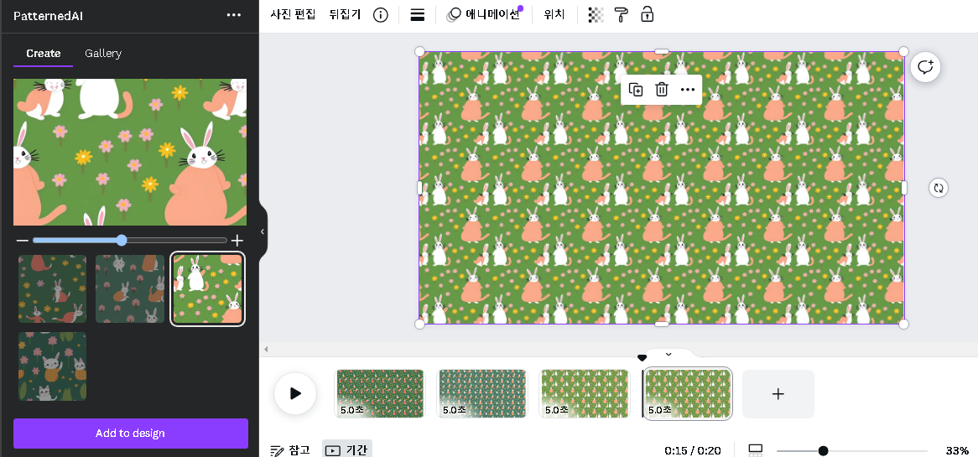Image resolution: width=978 pixels, height=457 pixels.
Task: Click the bottom-right corner resize handle
Action: tap(904, 324)
